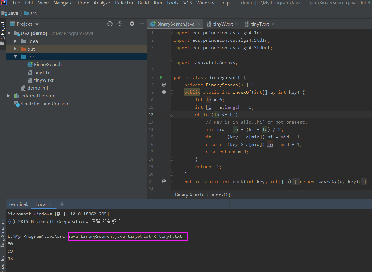Viewport: 372px width, 272px height.
Task: Click the 'return -1;' code line
Action: coord(208,167)
